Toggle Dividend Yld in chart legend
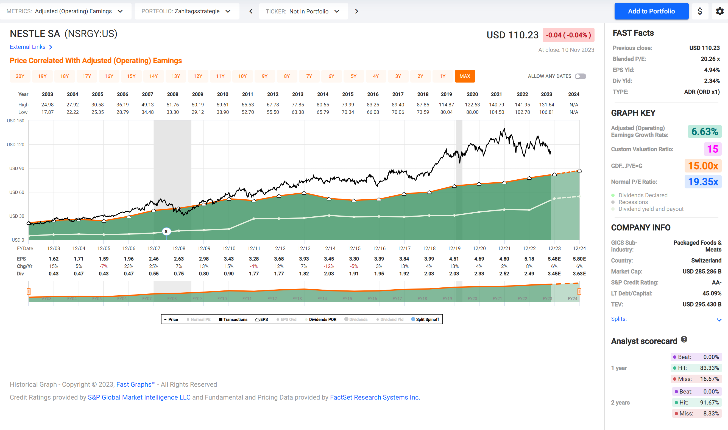Viewport: 728px width, 430px height. (390, 319)
